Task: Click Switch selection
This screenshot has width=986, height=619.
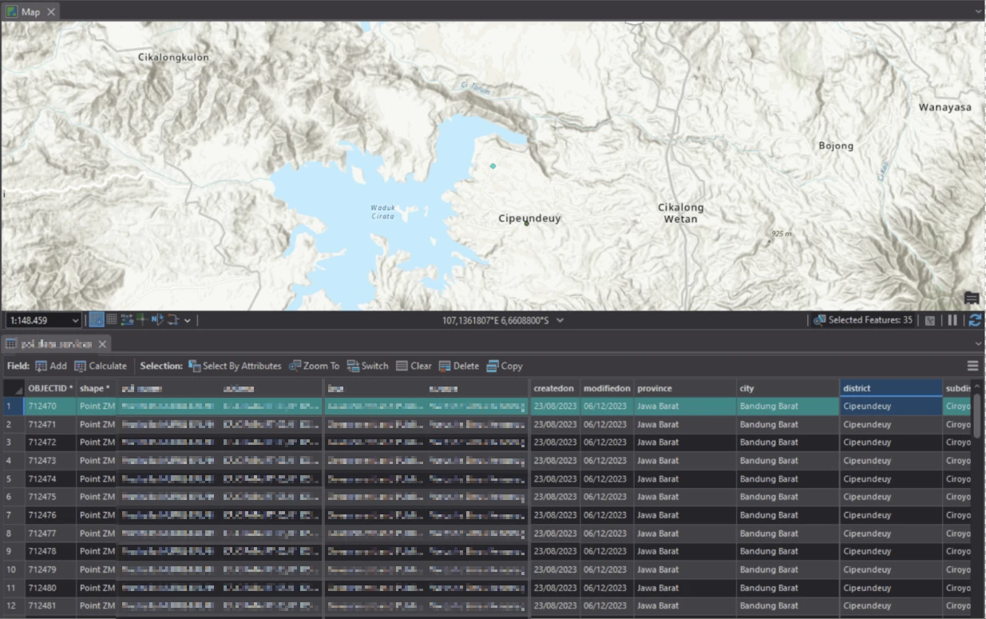Action: coord(367,366)
